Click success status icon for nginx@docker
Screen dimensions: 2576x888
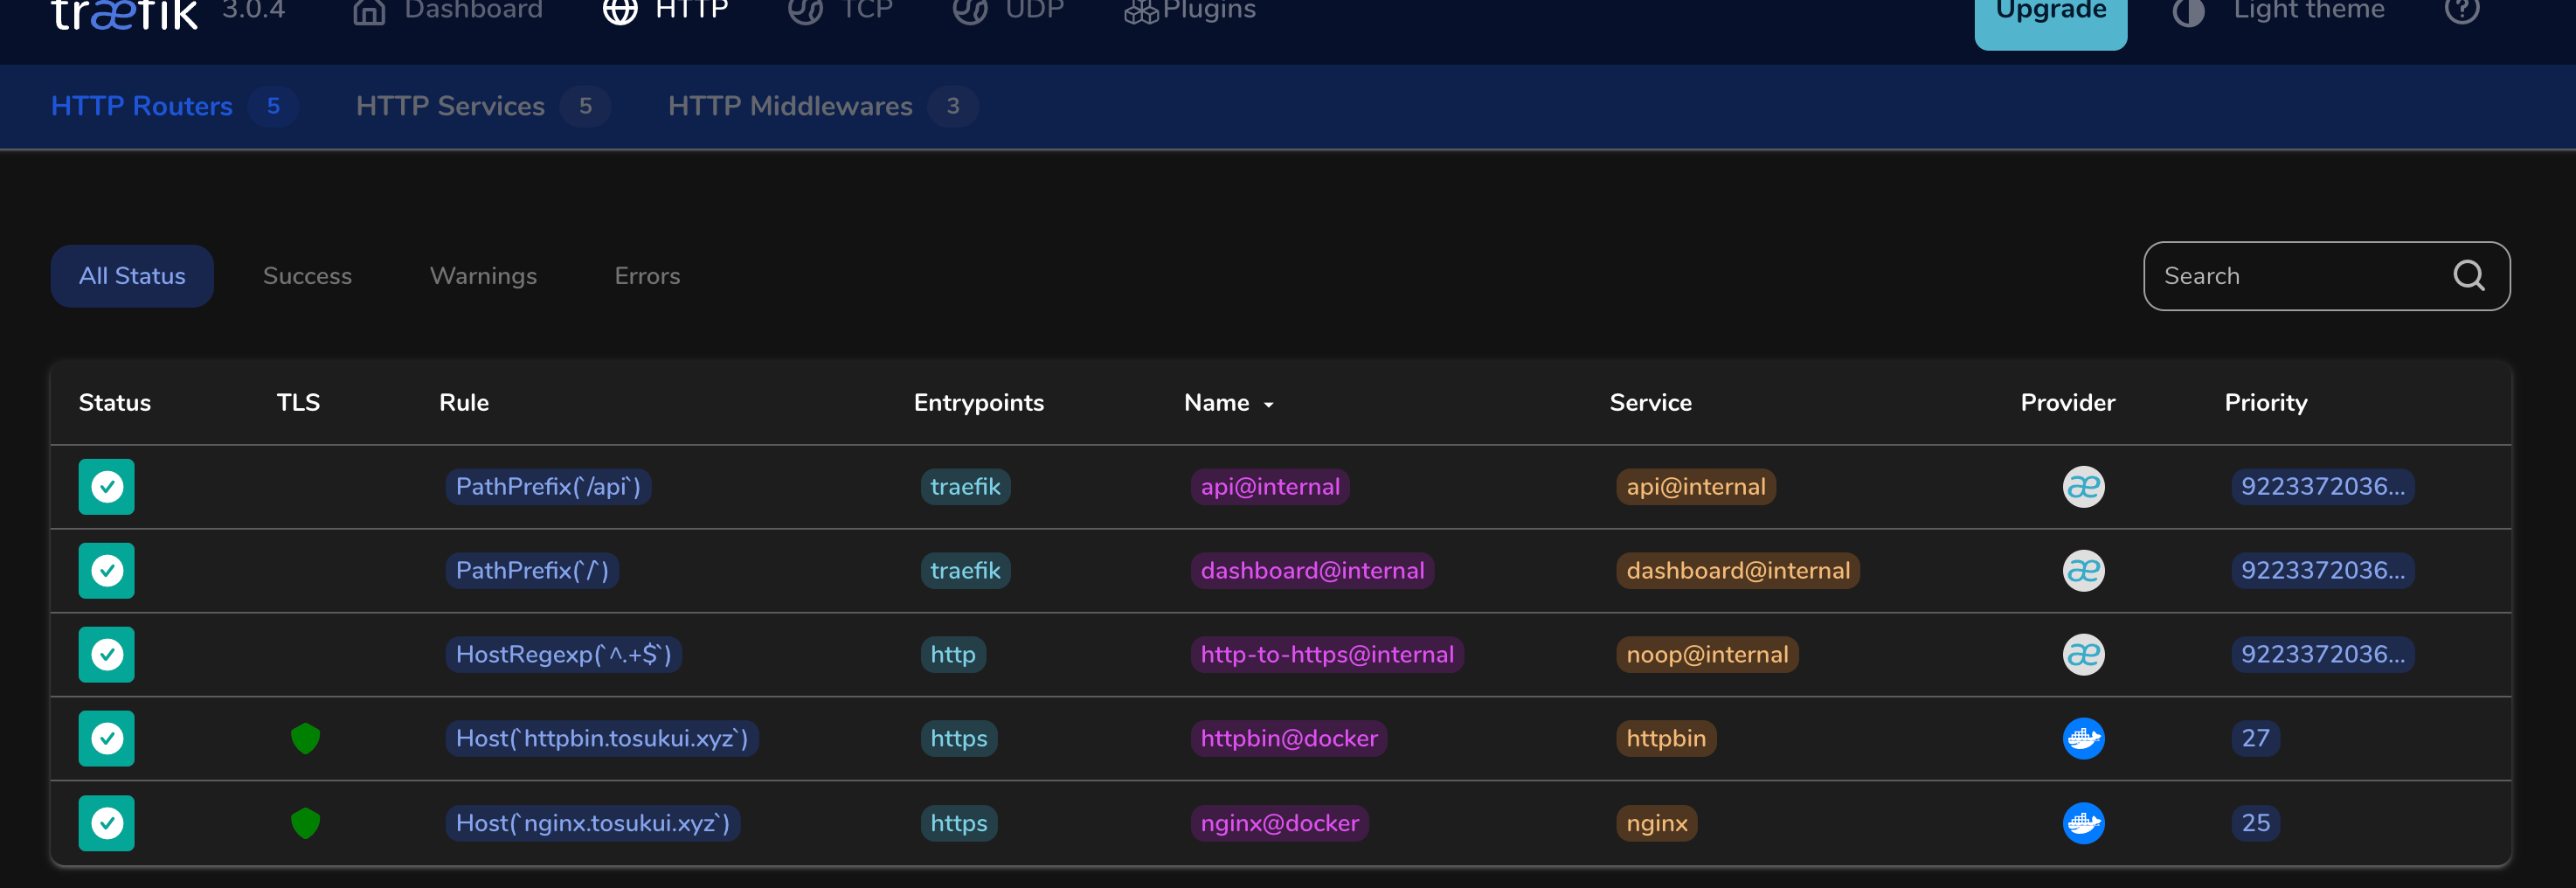tap(107, 823)
